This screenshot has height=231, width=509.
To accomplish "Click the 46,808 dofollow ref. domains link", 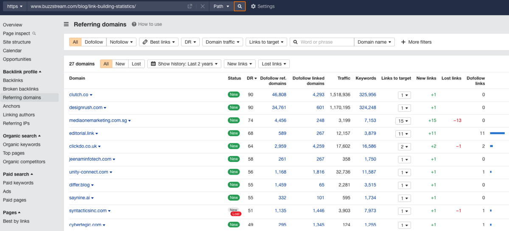I will 279,95.
